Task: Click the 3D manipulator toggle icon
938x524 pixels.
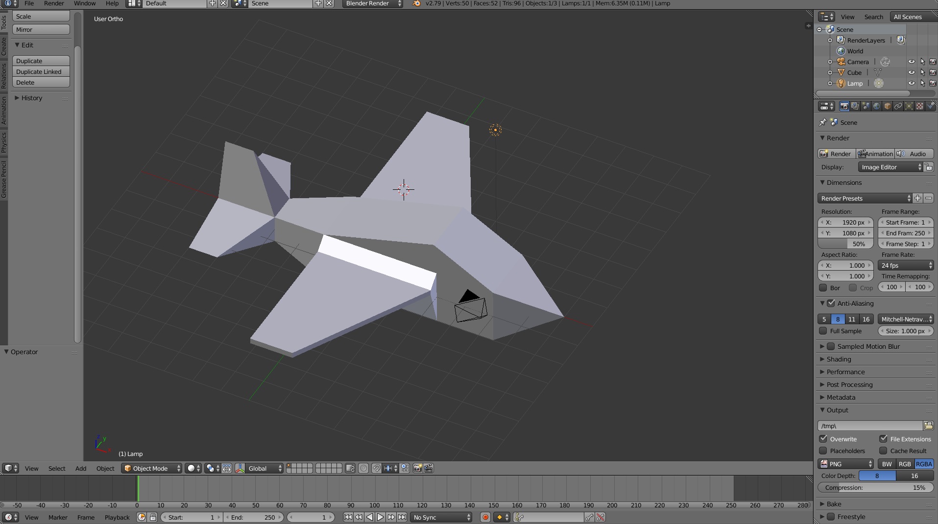Action: [x=240, y=468]
